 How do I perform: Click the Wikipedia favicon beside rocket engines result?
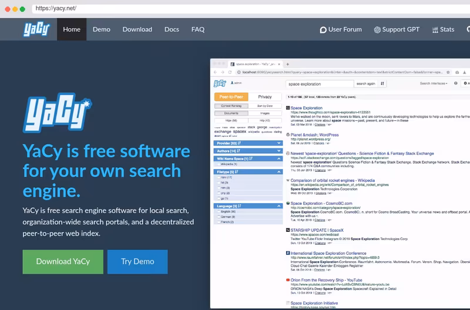(x=288, y=180)
